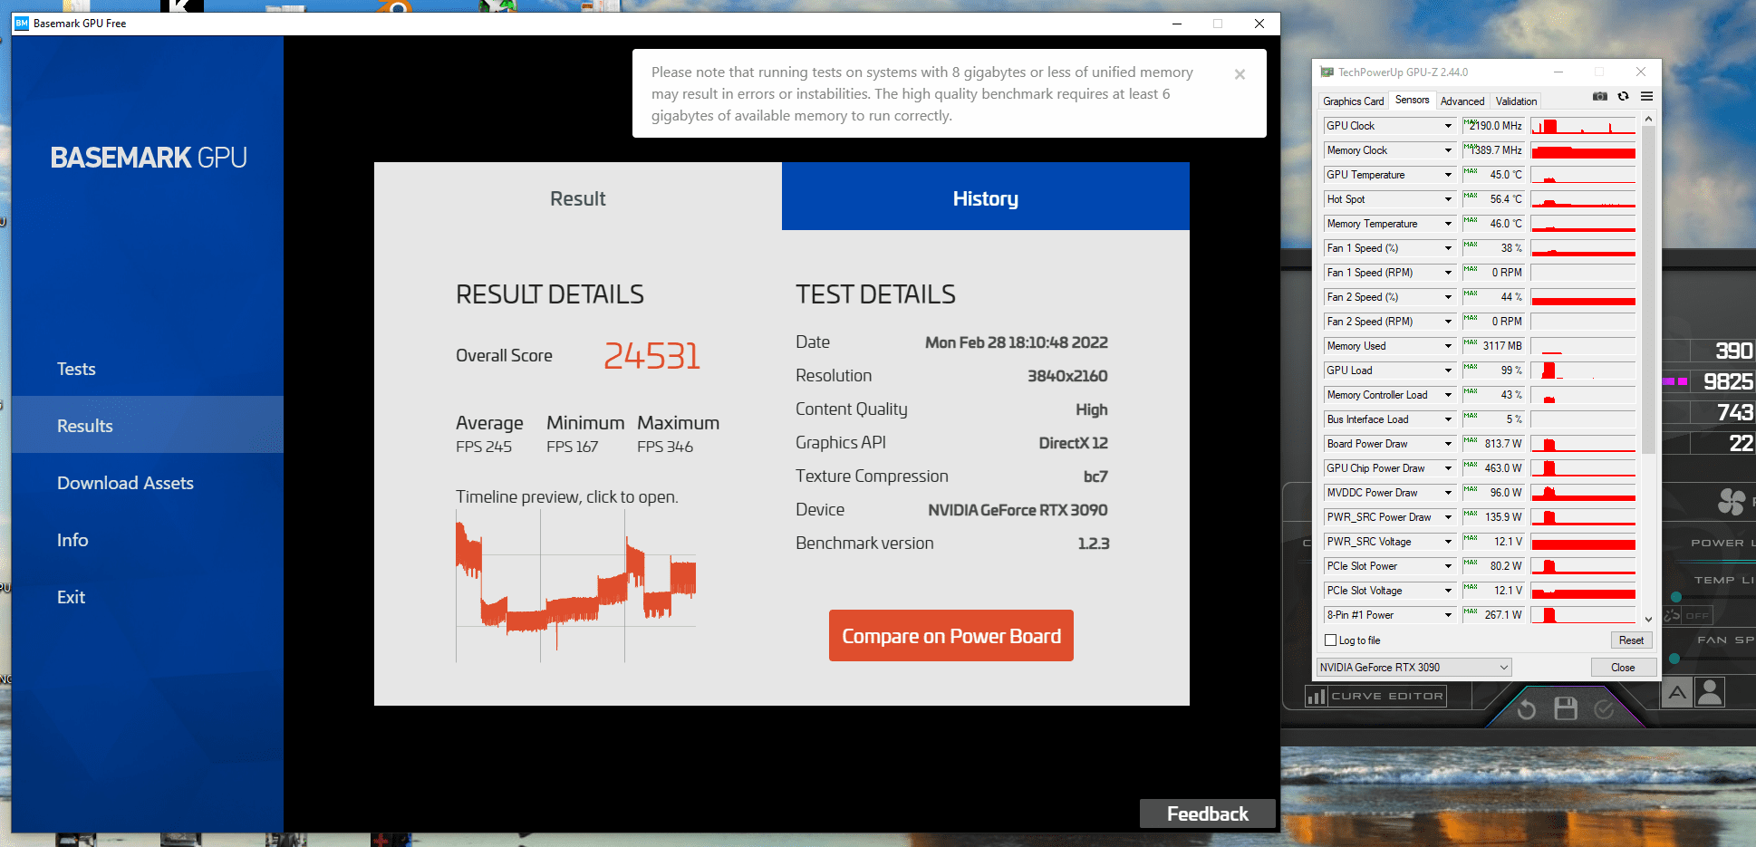Click the GPU Clock history graph
The width and height of the screenshot is (1756, 847).
(1583, 126)
